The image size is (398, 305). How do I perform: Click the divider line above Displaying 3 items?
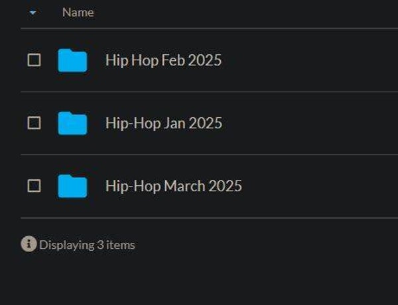(199, 218)
